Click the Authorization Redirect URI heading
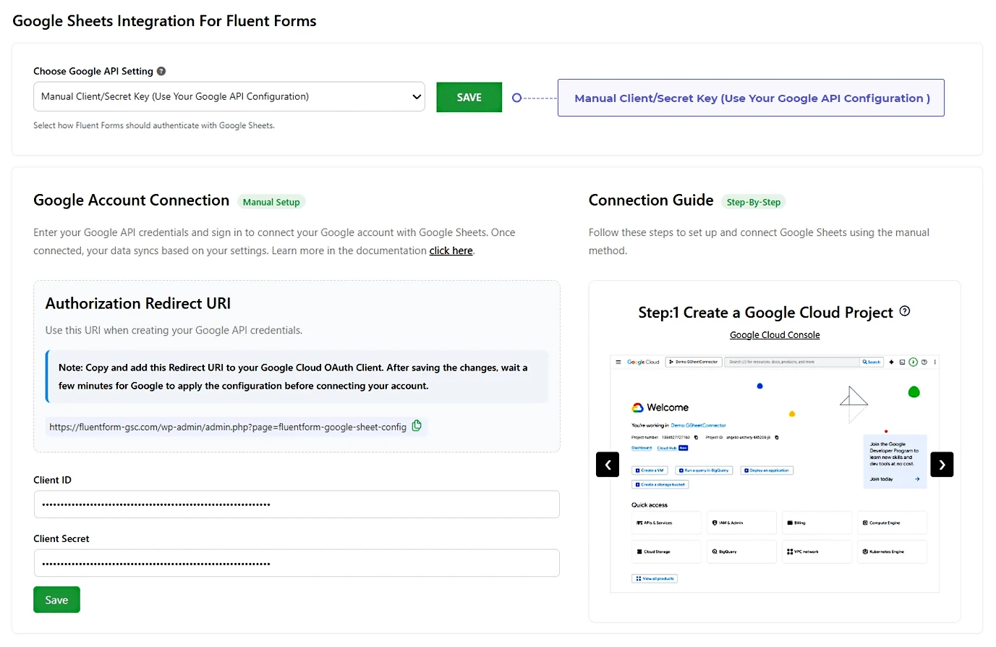This screenshot has height=647, width=996. click(138, 304)
